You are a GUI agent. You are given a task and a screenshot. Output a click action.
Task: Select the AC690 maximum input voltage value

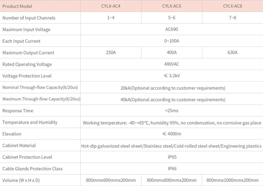(172, 29)
